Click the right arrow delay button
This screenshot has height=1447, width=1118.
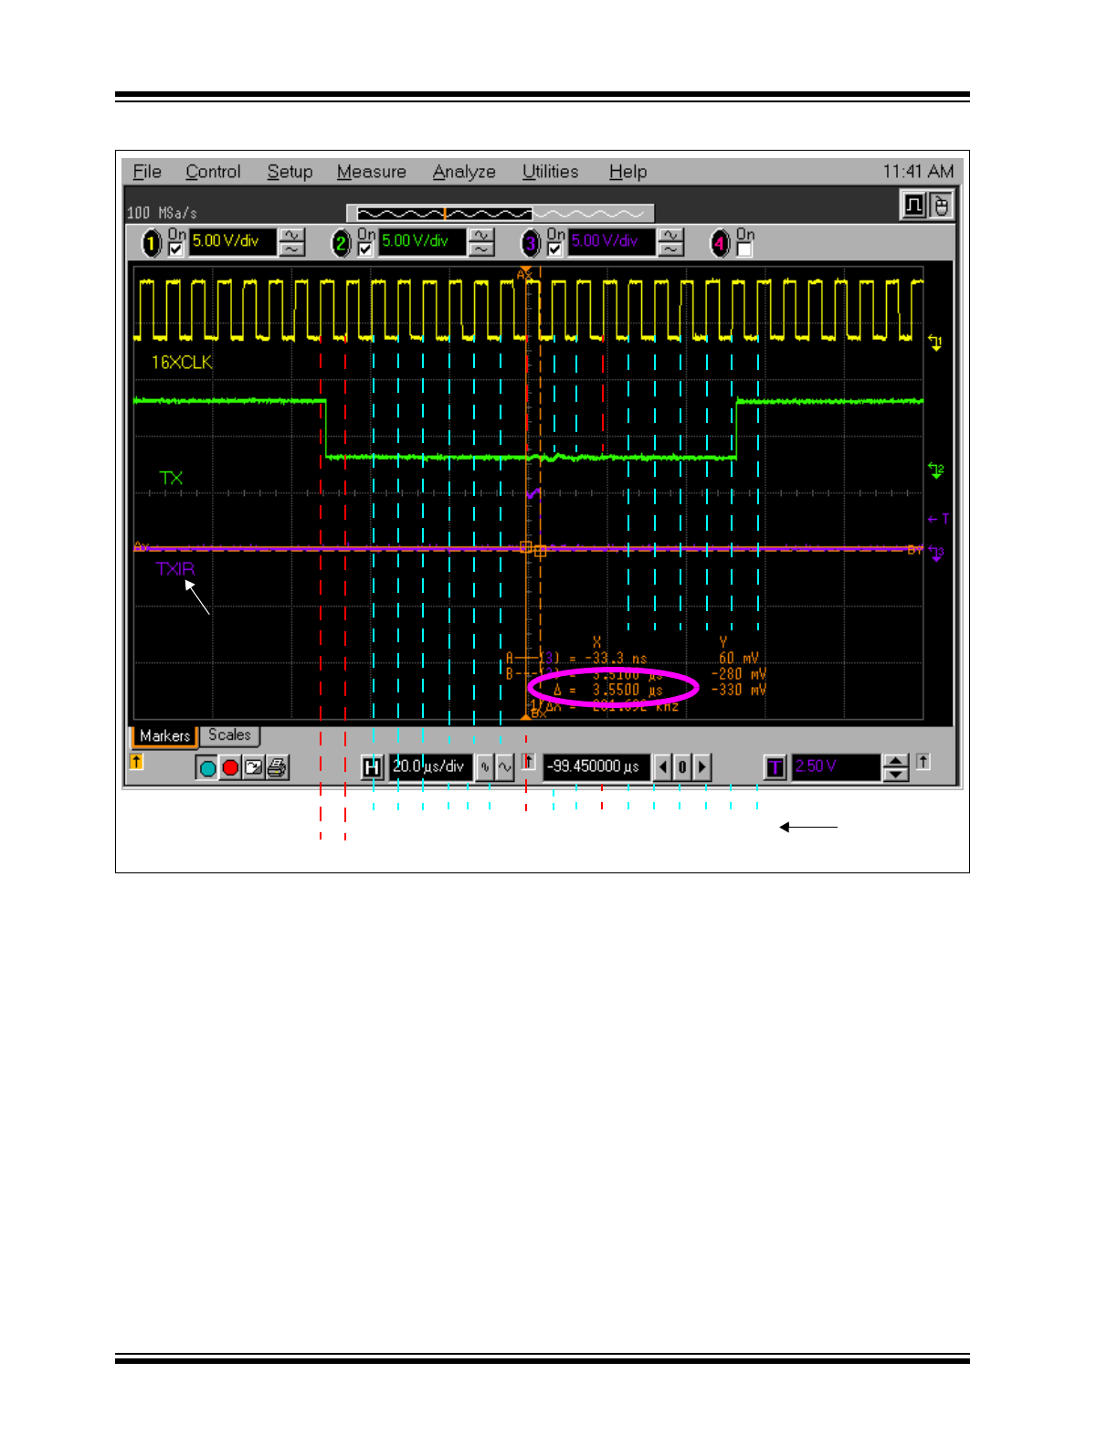[702, 767]
